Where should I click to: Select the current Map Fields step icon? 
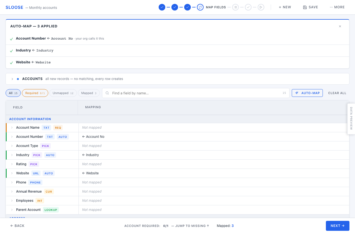coord(200,7)
